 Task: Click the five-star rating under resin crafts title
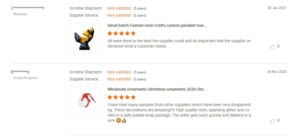[121, 33]
